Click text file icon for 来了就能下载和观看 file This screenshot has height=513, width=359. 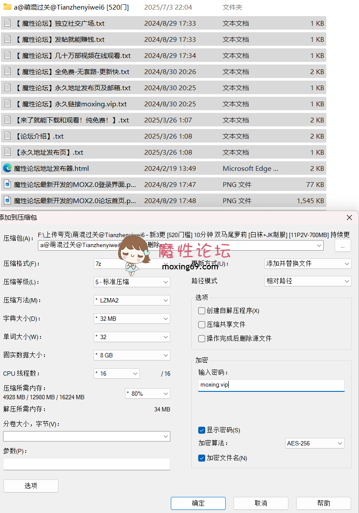(x=7, y=120)
